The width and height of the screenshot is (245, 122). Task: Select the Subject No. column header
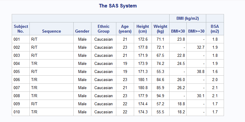21,29
